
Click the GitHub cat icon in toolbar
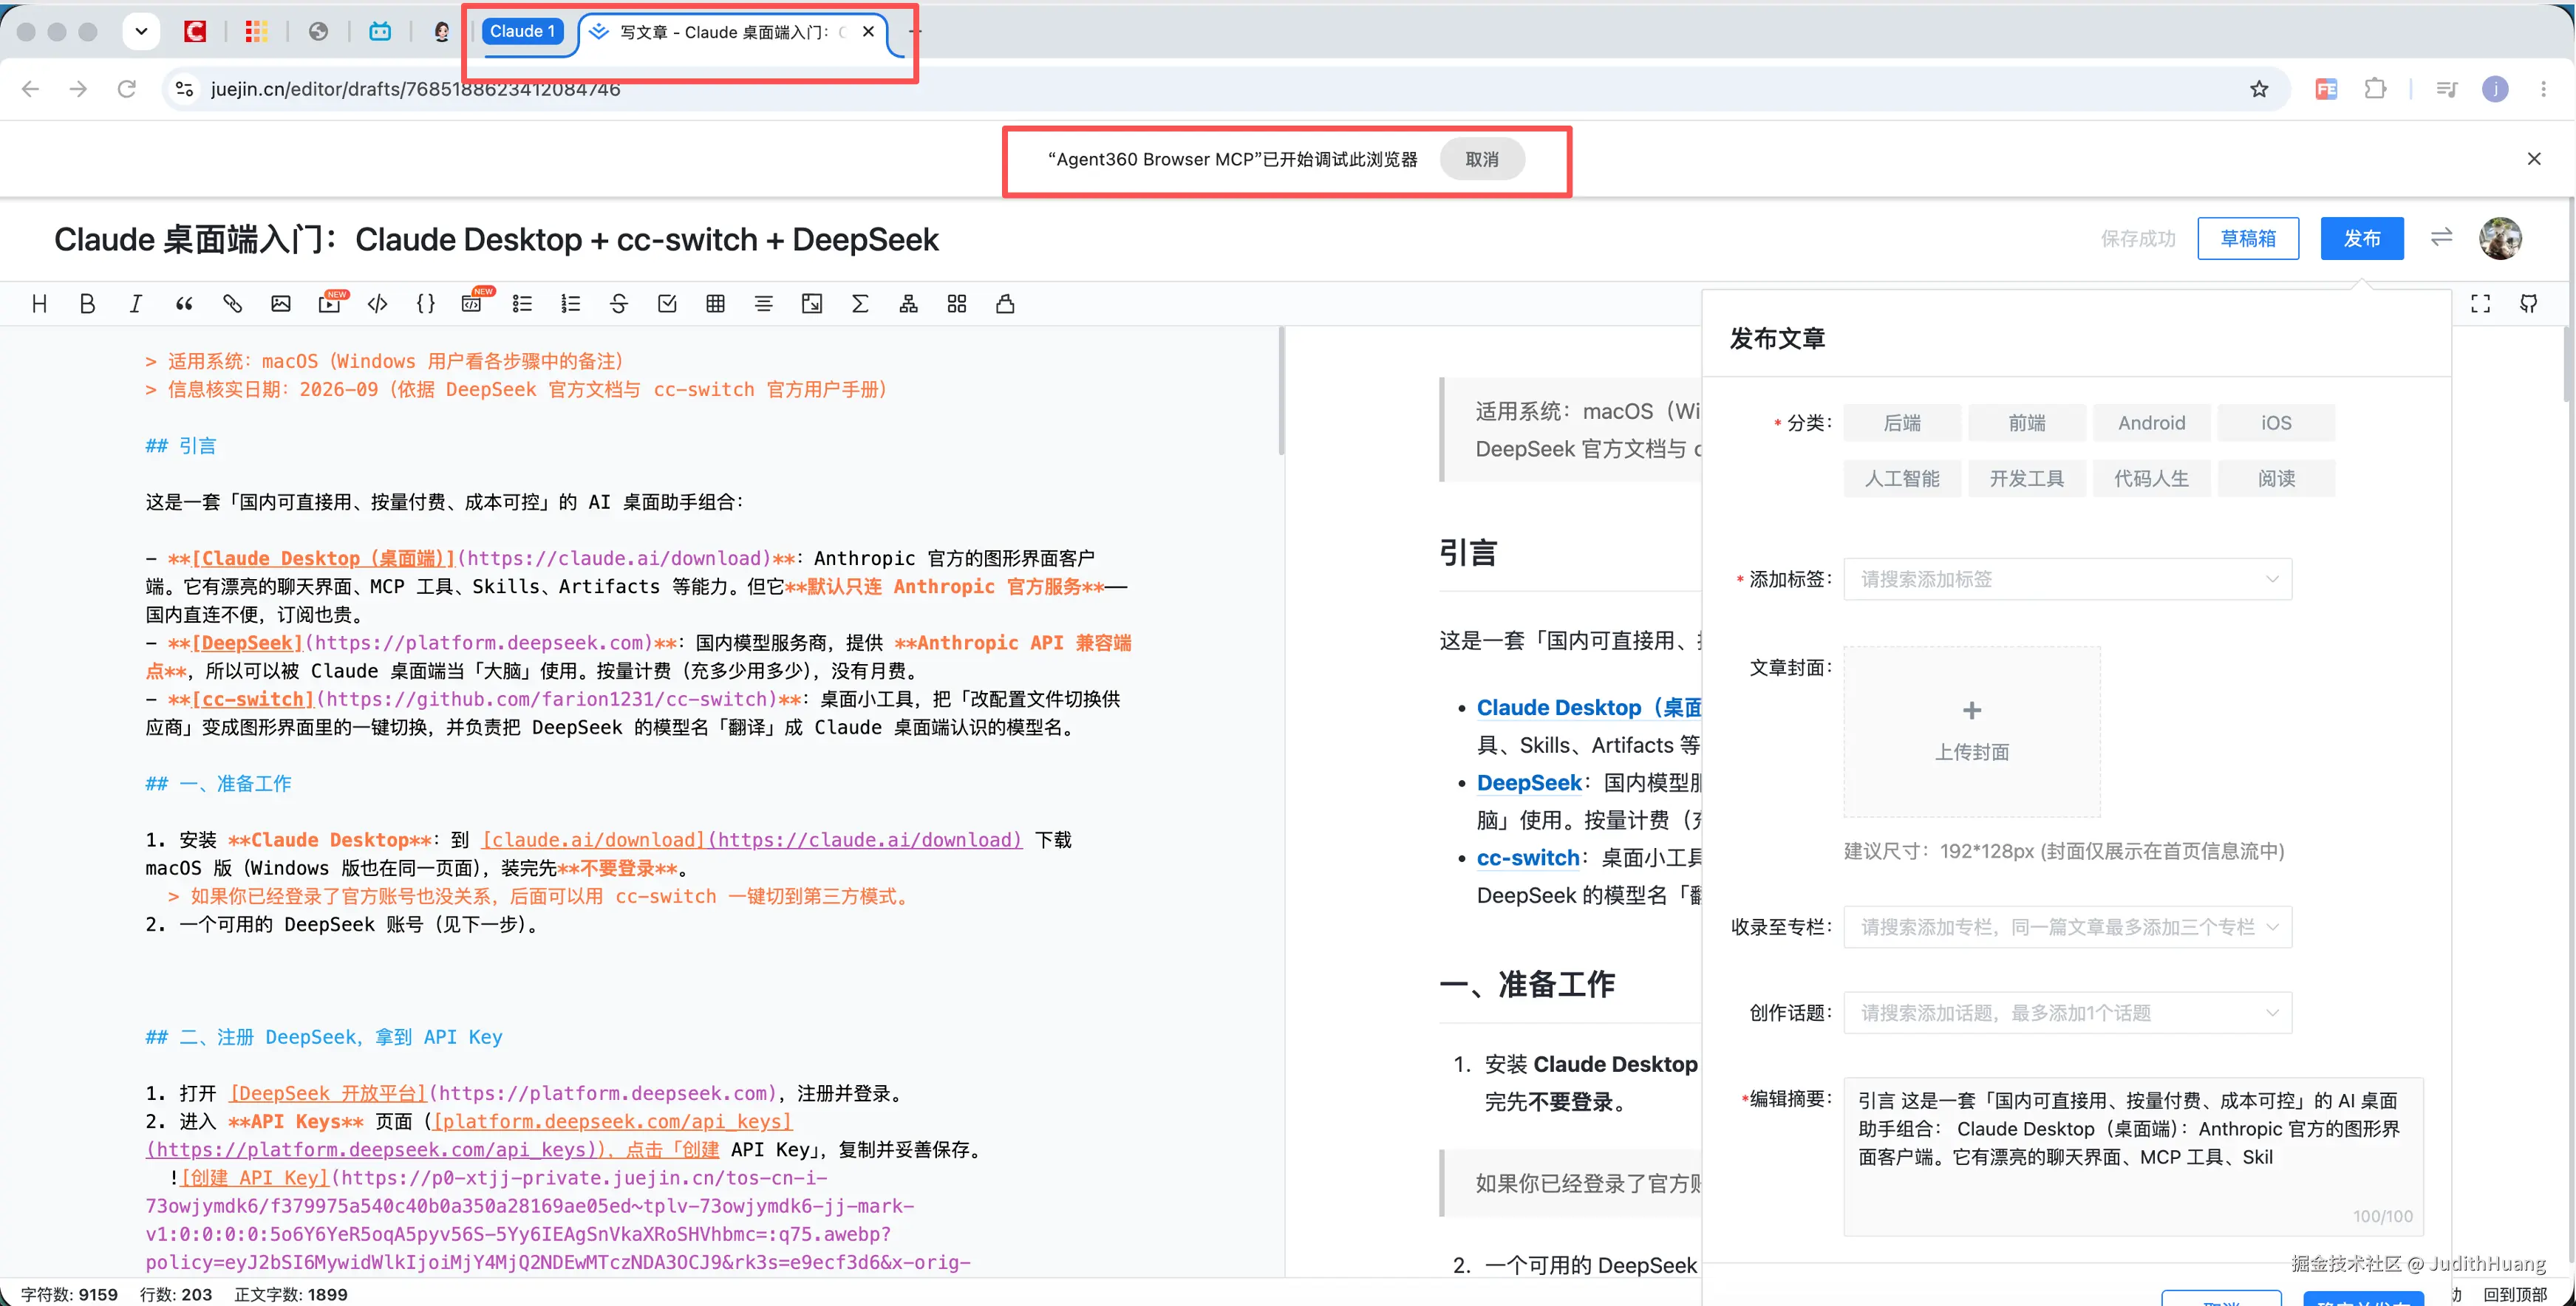tap(2529, 304)
